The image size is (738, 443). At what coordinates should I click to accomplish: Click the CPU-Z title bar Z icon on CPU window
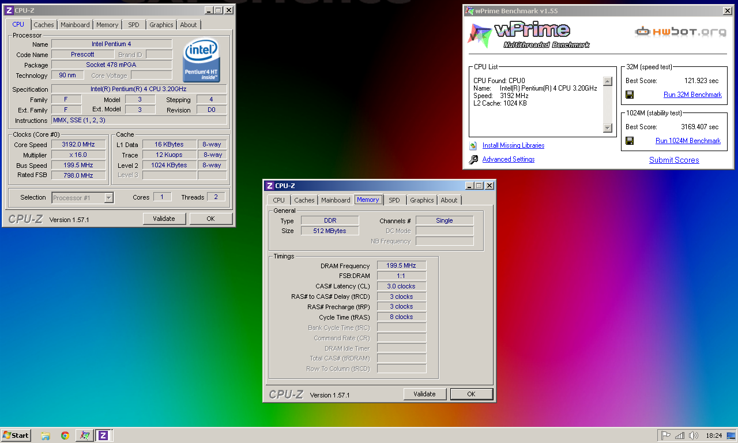coord(9,10)
